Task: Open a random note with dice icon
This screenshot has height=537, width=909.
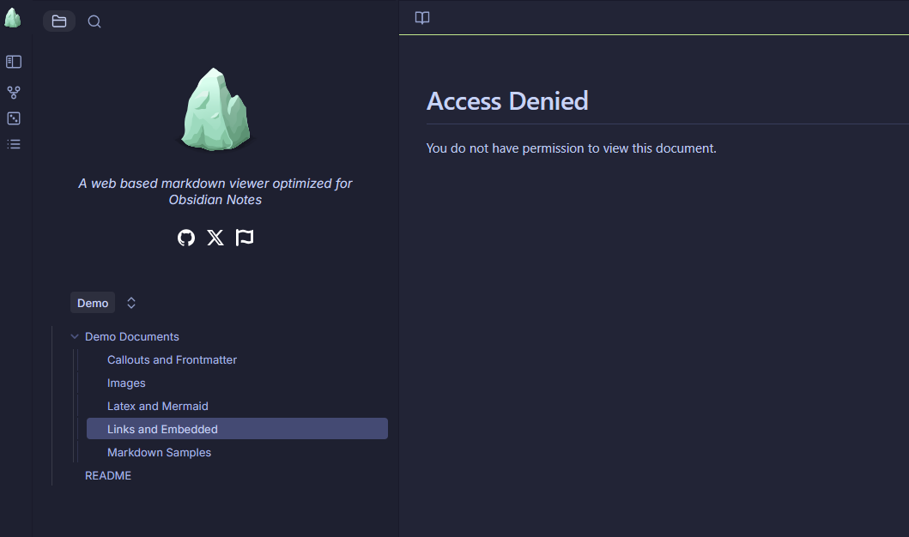Action: coord(14,118)
